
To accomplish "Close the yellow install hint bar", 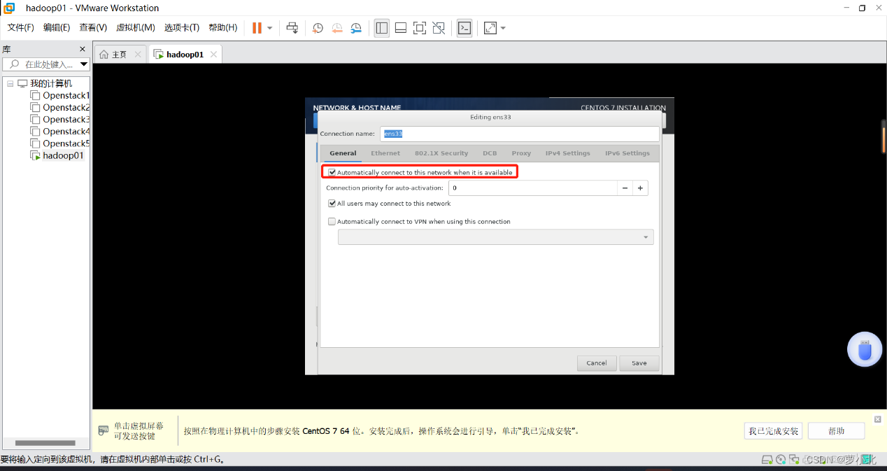I will [878, 419].
